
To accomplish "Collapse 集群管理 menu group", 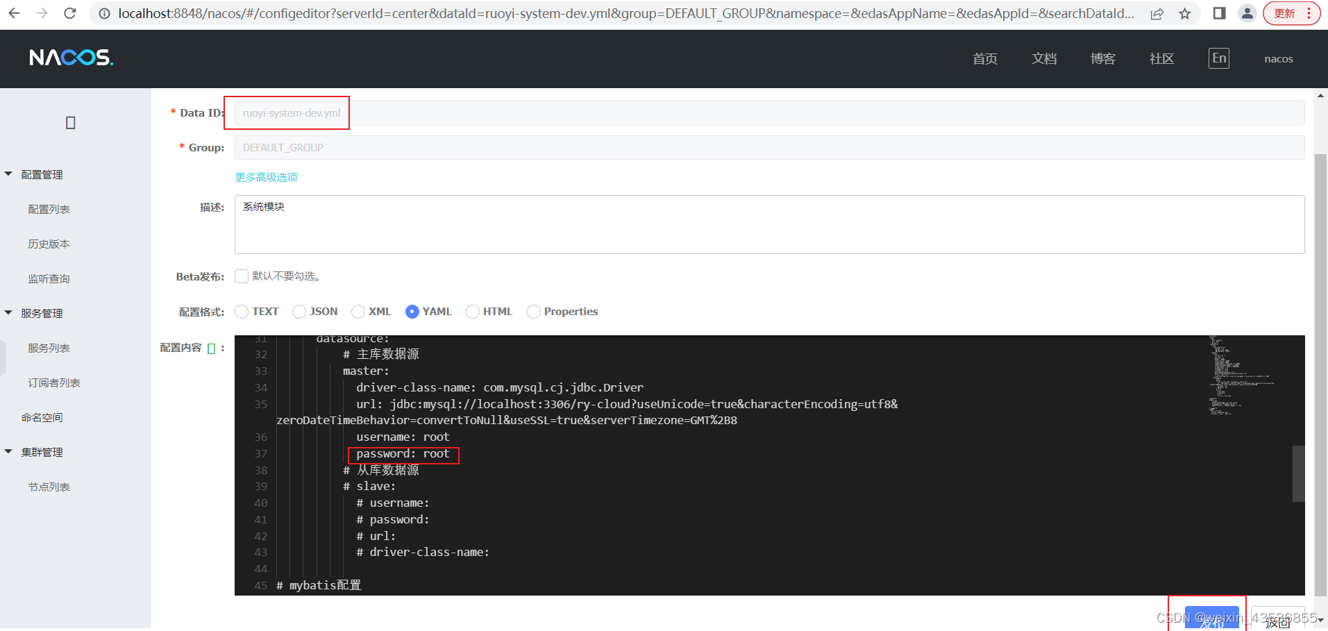I will [42, 453].
